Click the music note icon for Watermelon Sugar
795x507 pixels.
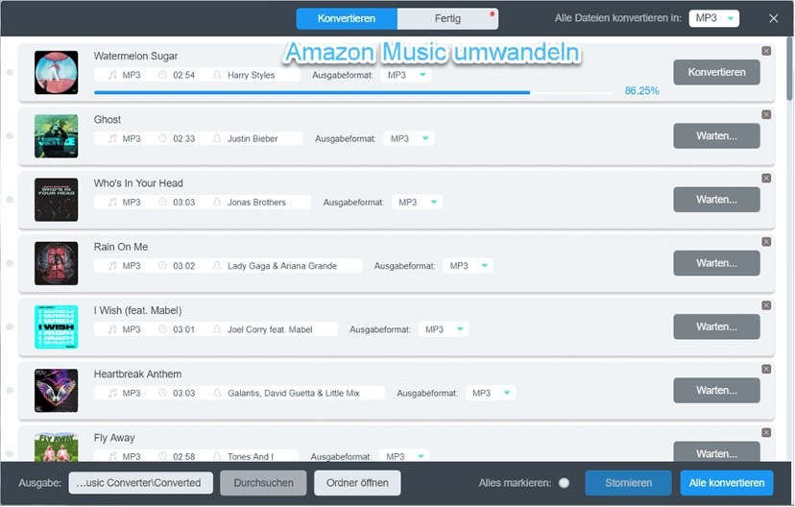point(112,75)
